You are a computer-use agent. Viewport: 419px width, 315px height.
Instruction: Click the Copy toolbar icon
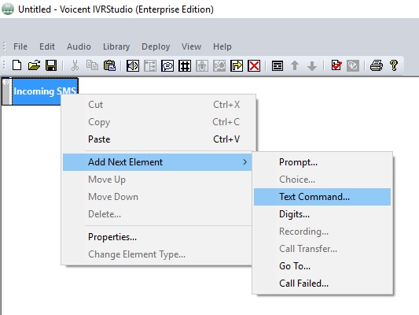click(x=92, y=65)
